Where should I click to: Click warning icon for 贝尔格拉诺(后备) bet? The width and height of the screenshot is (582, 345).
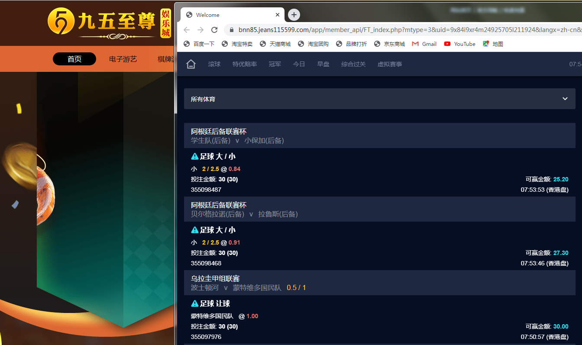coord(195,230)
